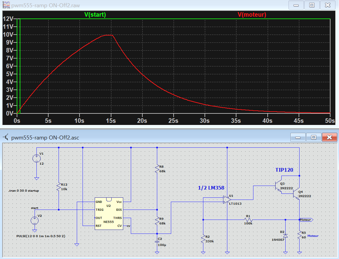Click the ground symbol under capacitor C2
The width and height of the screenshot is (339, 259).
157,253
